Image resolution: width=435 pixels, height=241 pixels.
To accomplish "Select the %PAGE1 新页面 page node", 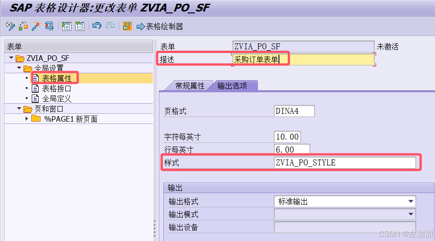I will coord(71,119).
